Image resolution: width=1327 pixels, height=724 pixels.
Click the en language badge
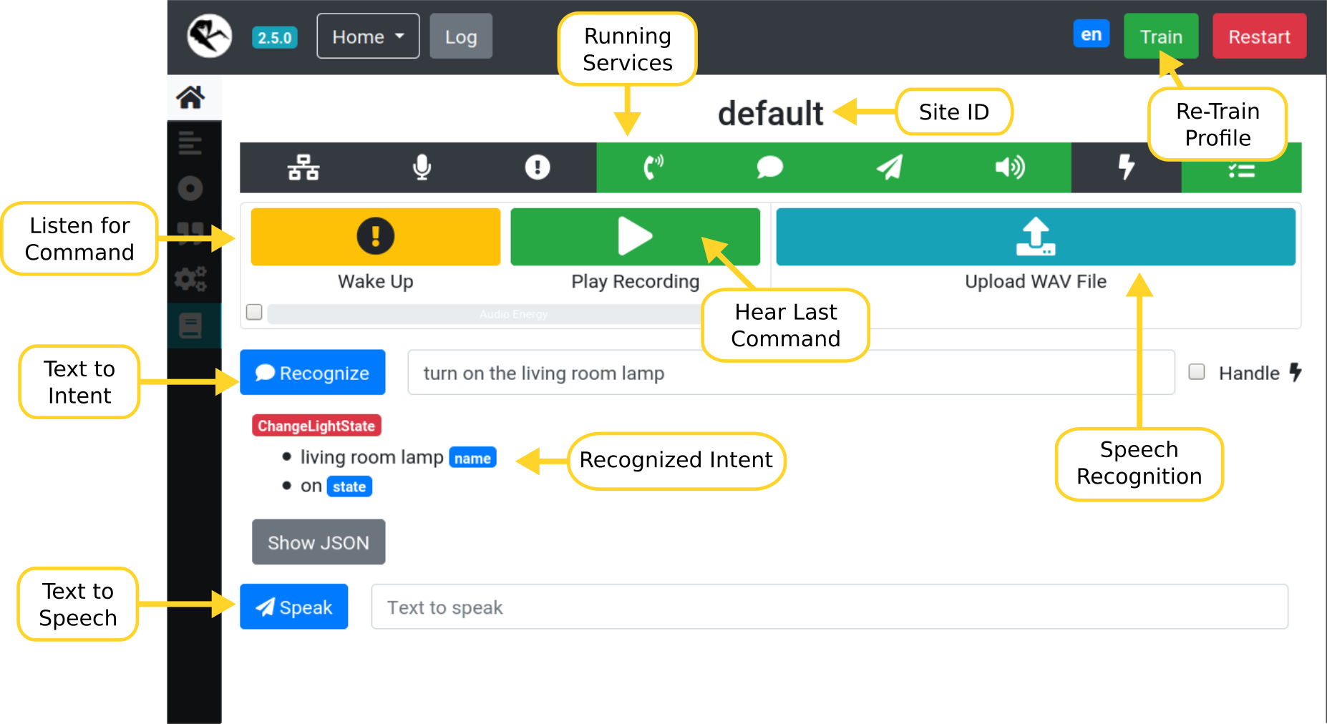click(1091, 34)
